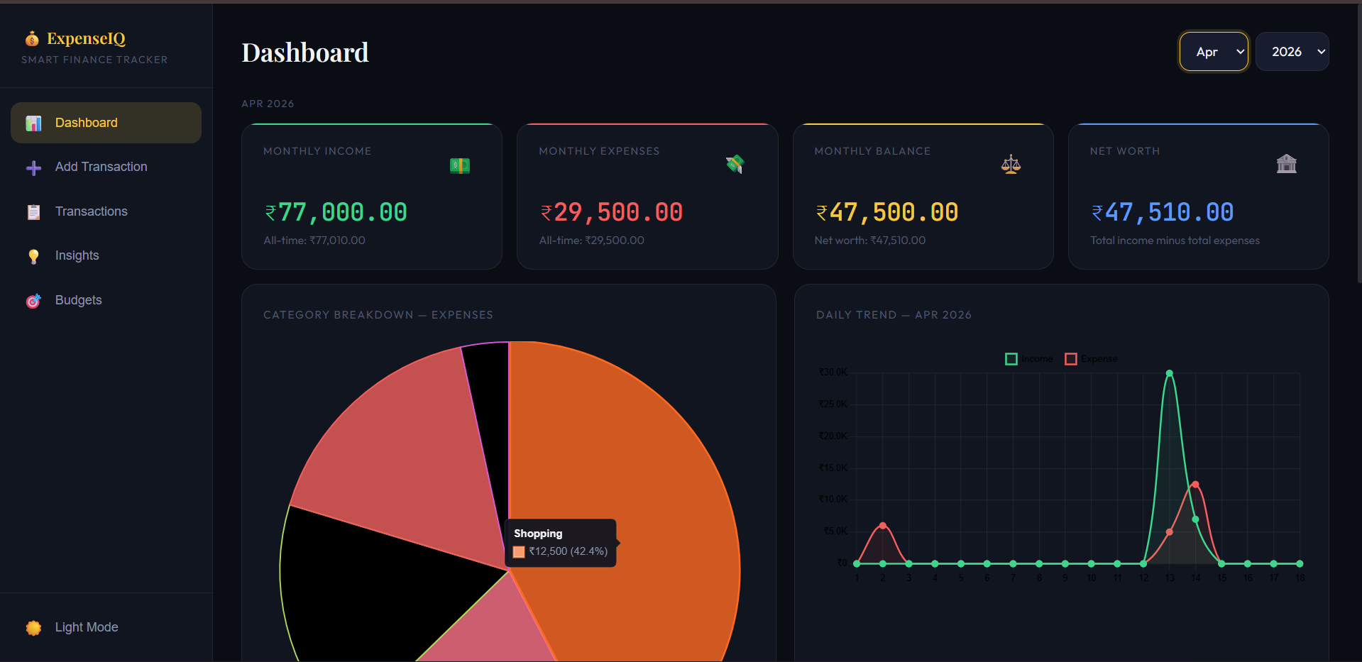Click the Light Mode sun icon
The image size is (1362, 662).
[x=33, y=628]
